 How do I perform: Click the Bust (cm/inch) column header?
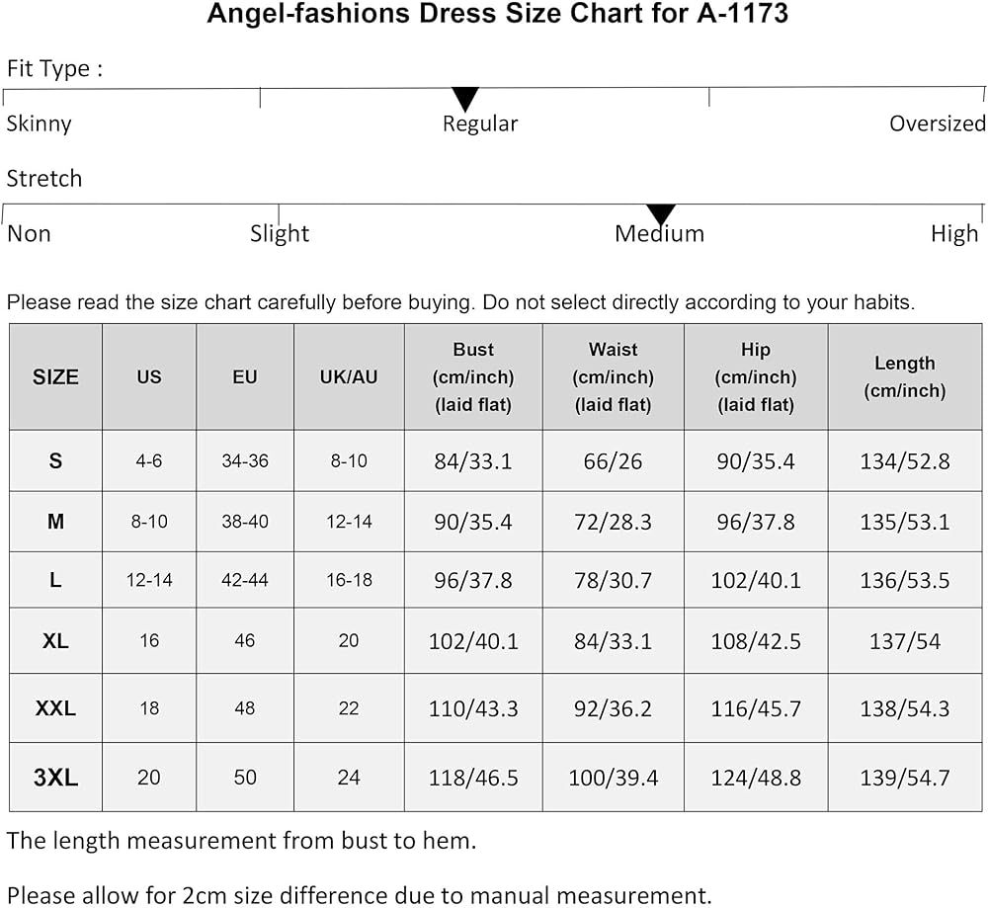tap(473, 376)
